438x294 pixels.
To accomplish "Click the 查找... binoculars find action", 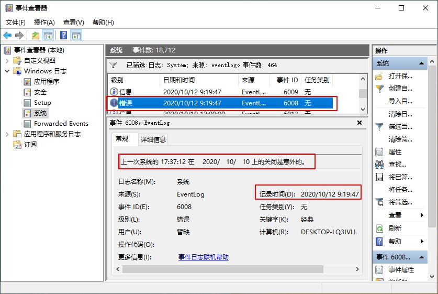I will point(397,165).
